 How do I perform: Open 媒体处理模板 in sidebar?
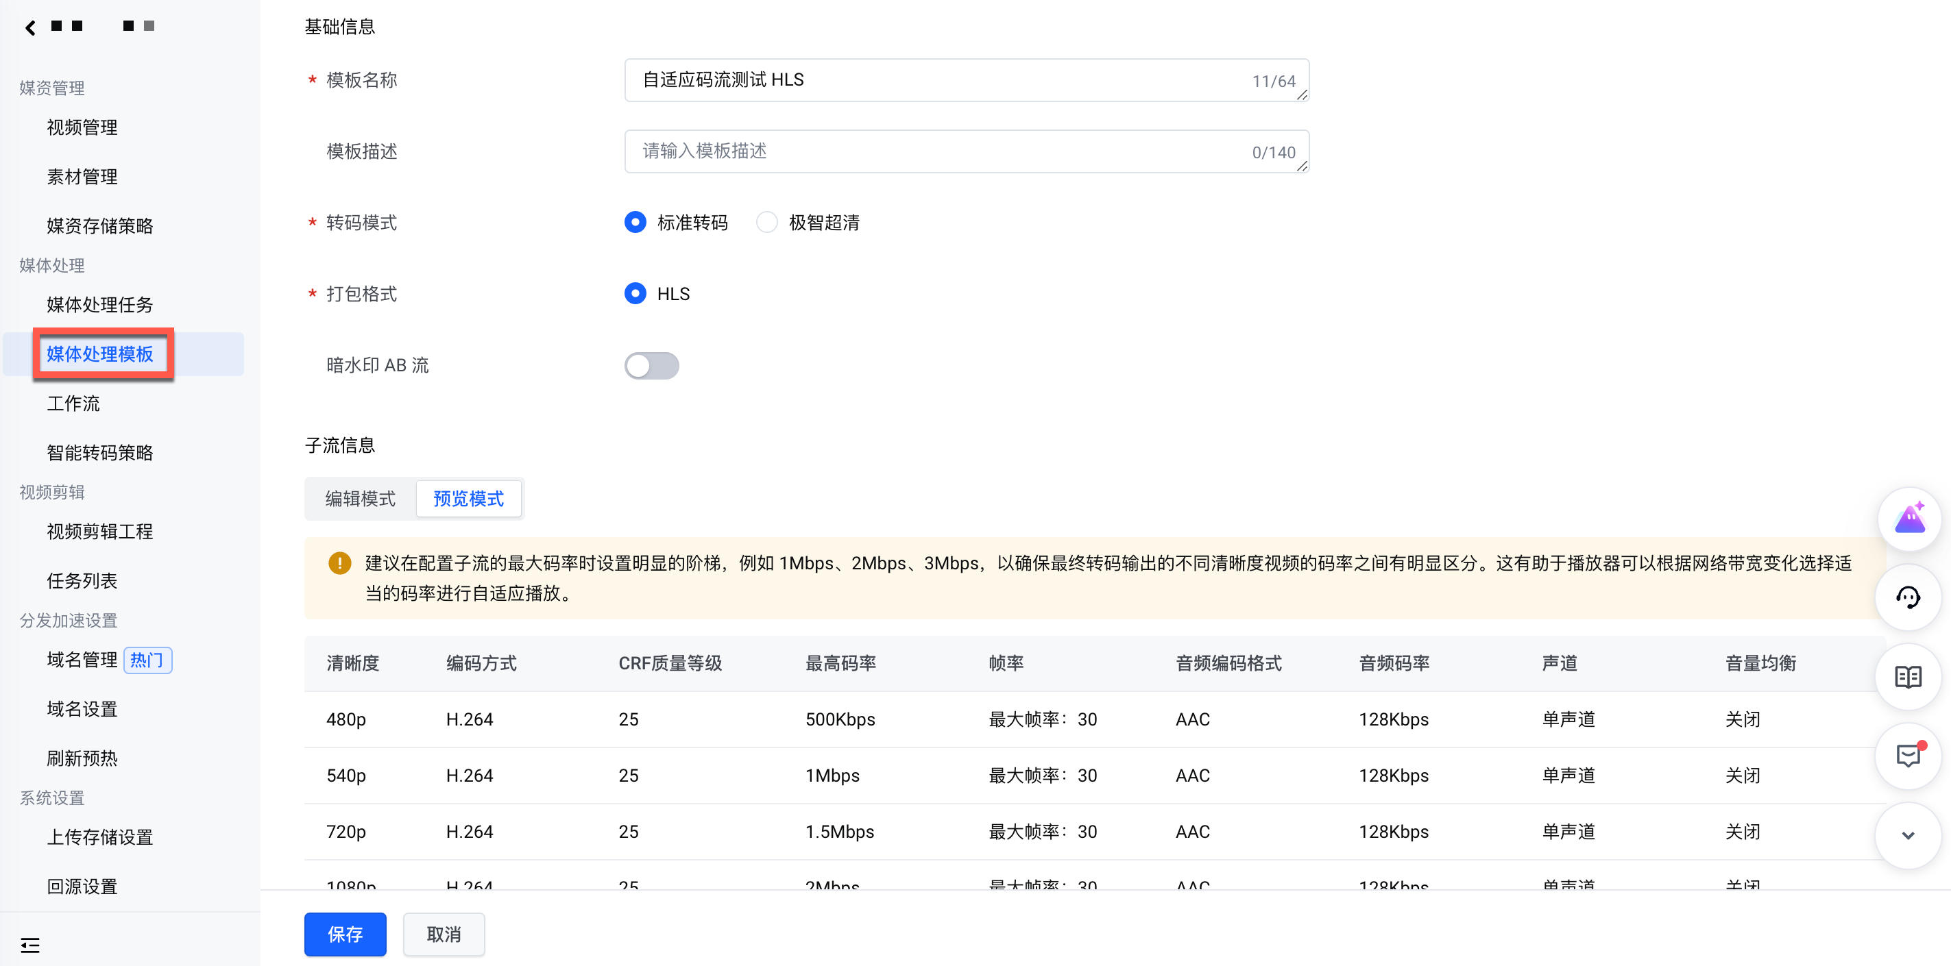(x=100, y=354)
